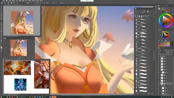Toggle the brush settings panel folder icon
Screen dimensions: 174x98
click(11, 3)
